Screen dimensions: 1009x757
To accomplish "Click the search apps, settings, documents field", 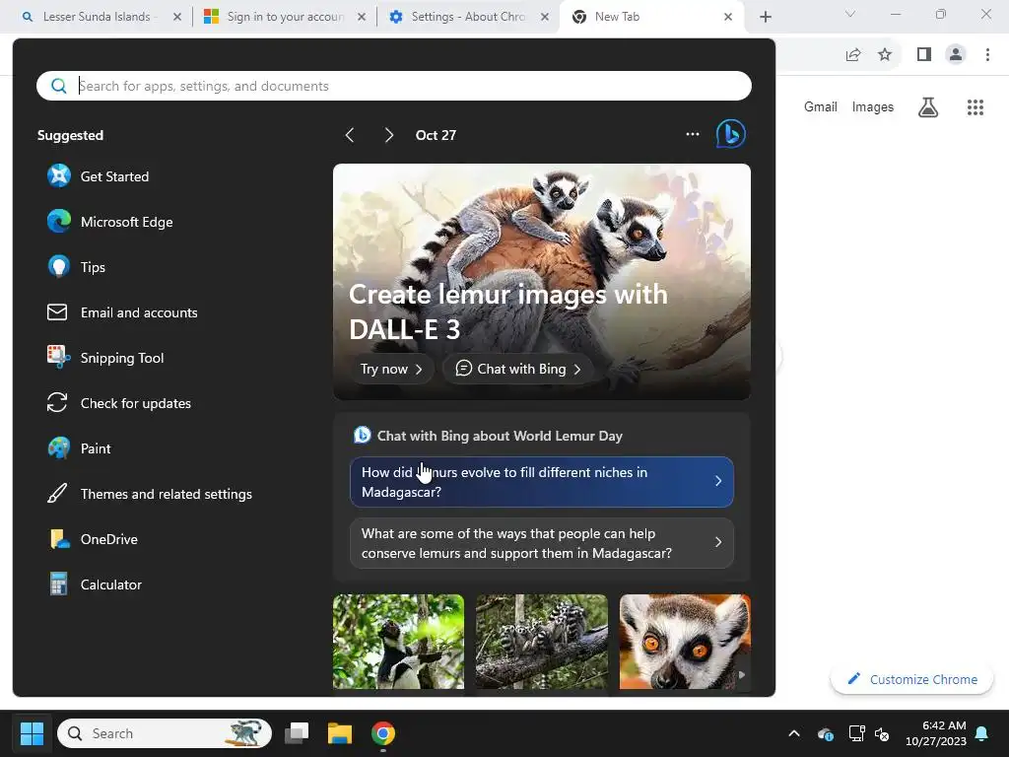I will pyautogui.click(x=394, y=86).
